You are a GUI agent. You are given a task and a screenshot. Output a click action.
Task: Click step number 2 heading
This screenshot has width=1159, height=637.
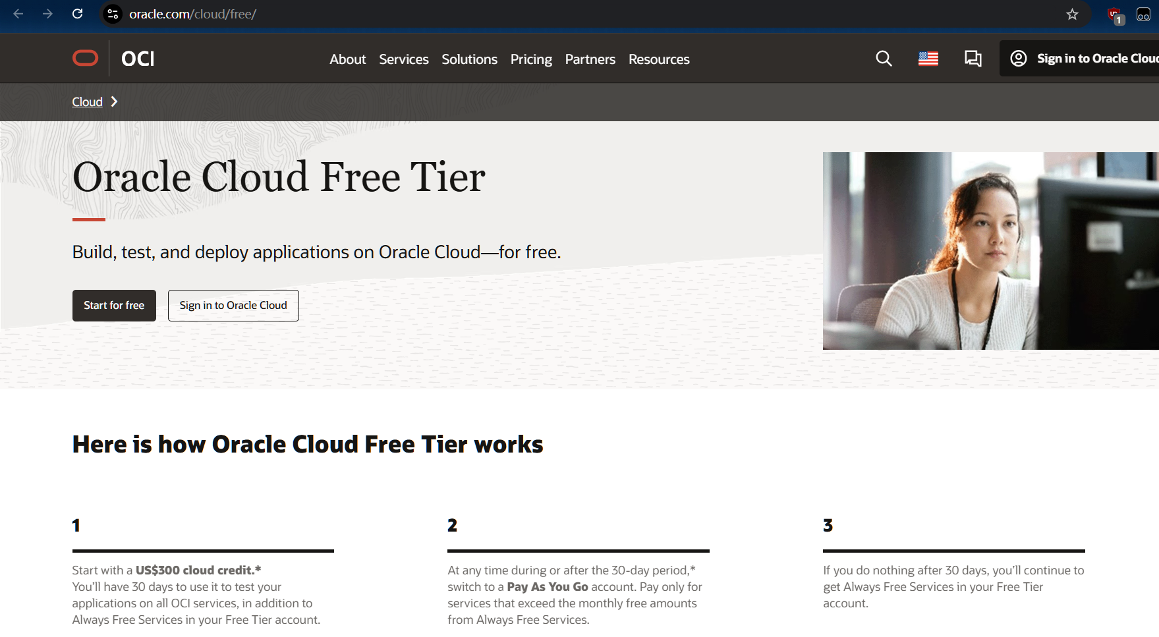[x=452, y=526]
